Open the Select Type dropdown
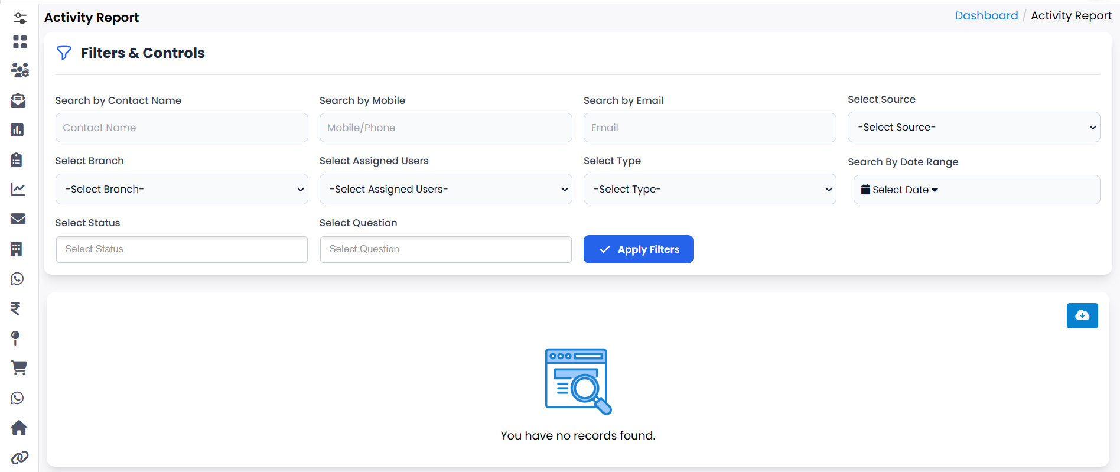The width and height of the screenshot is (1120, 472). pos(709,189)
